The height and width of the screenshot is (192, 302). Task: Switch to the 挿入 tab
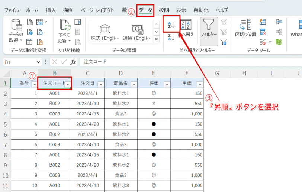(x=51, y=10)
